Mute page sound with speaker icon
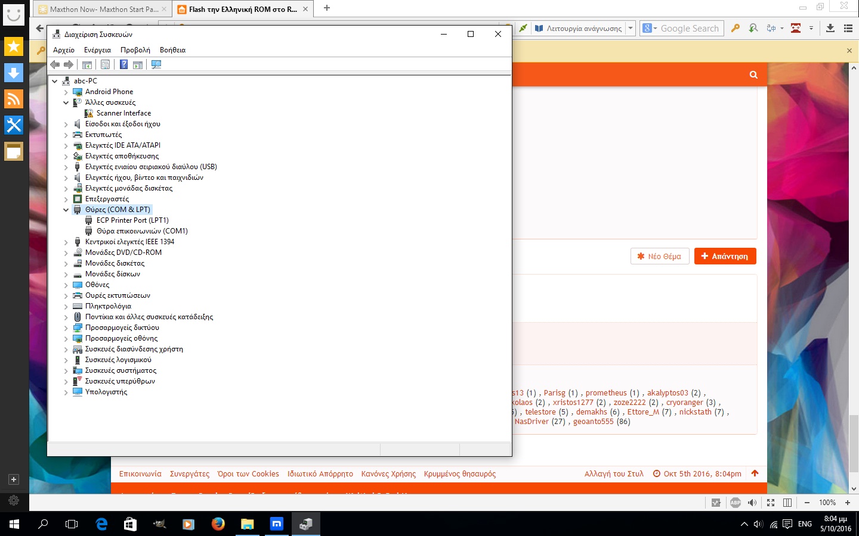Screen dimensions: 859x536 pyautogui.click(x=752, y=503)
